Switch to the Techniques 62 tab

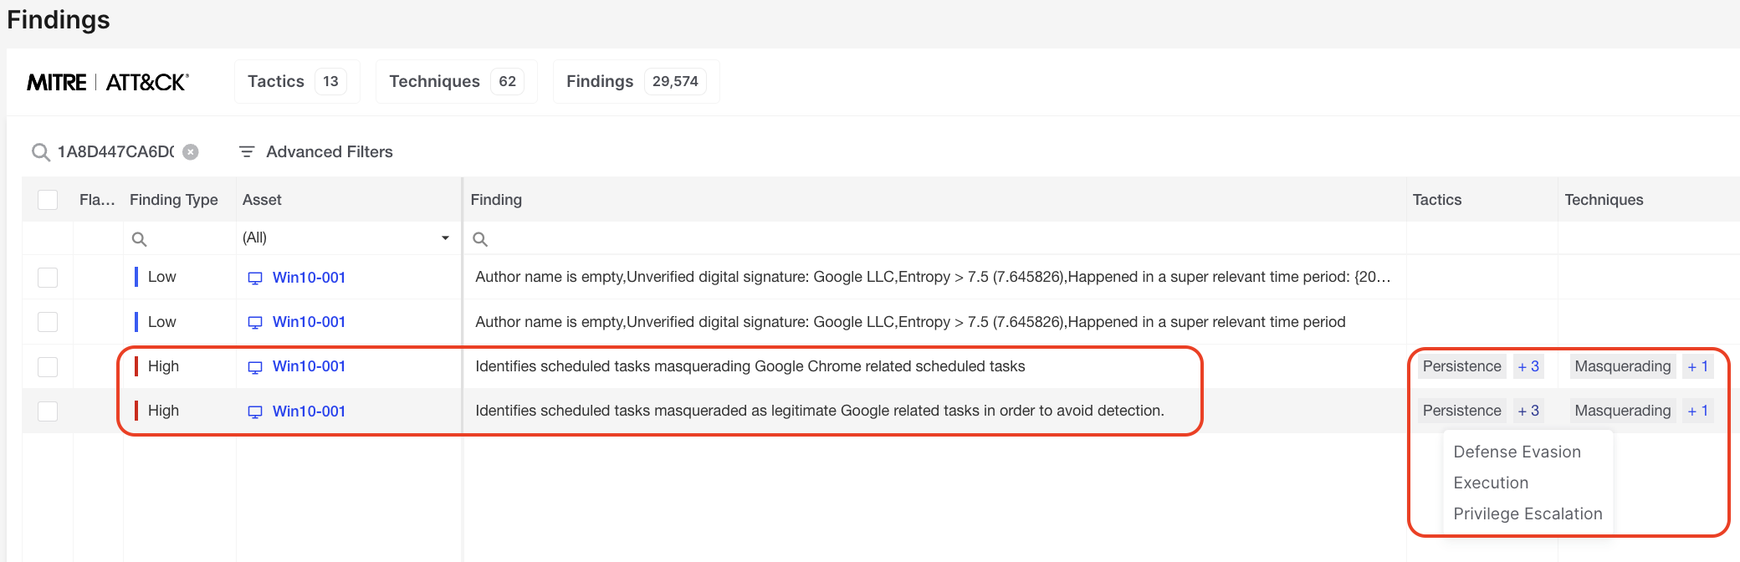(456, 82)
